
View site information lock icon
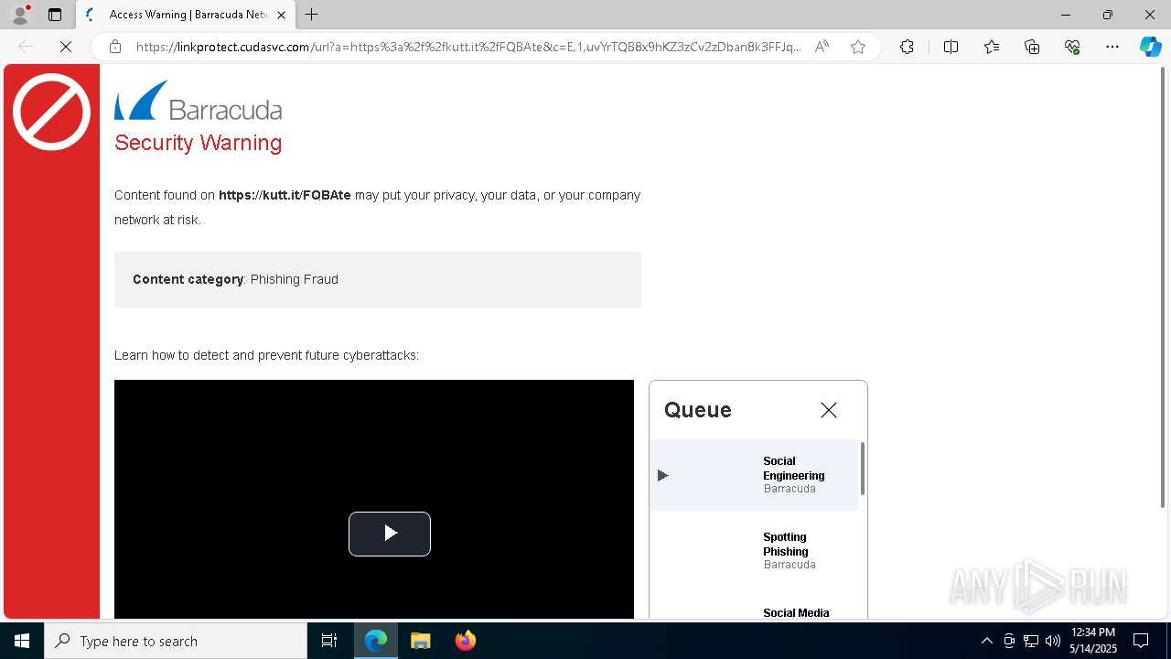(115, 47)
